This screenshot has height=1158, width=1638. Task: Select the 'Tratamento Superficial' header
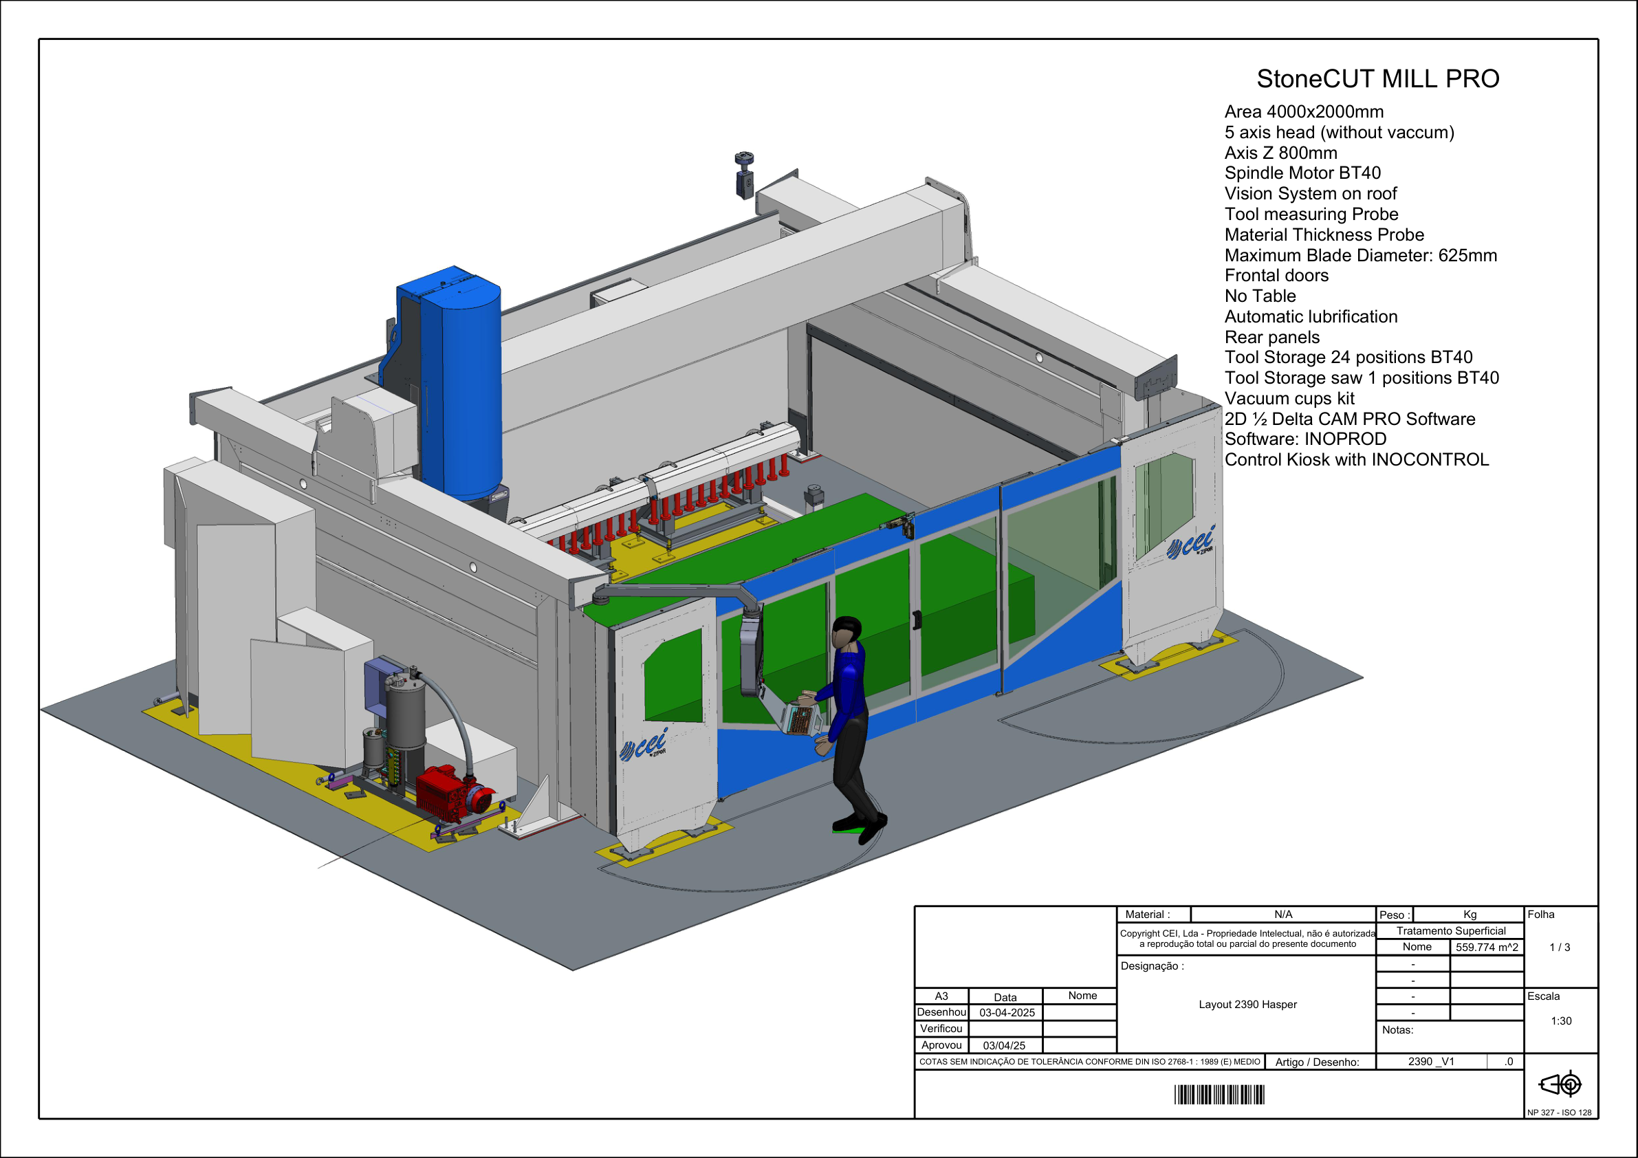1450,931
